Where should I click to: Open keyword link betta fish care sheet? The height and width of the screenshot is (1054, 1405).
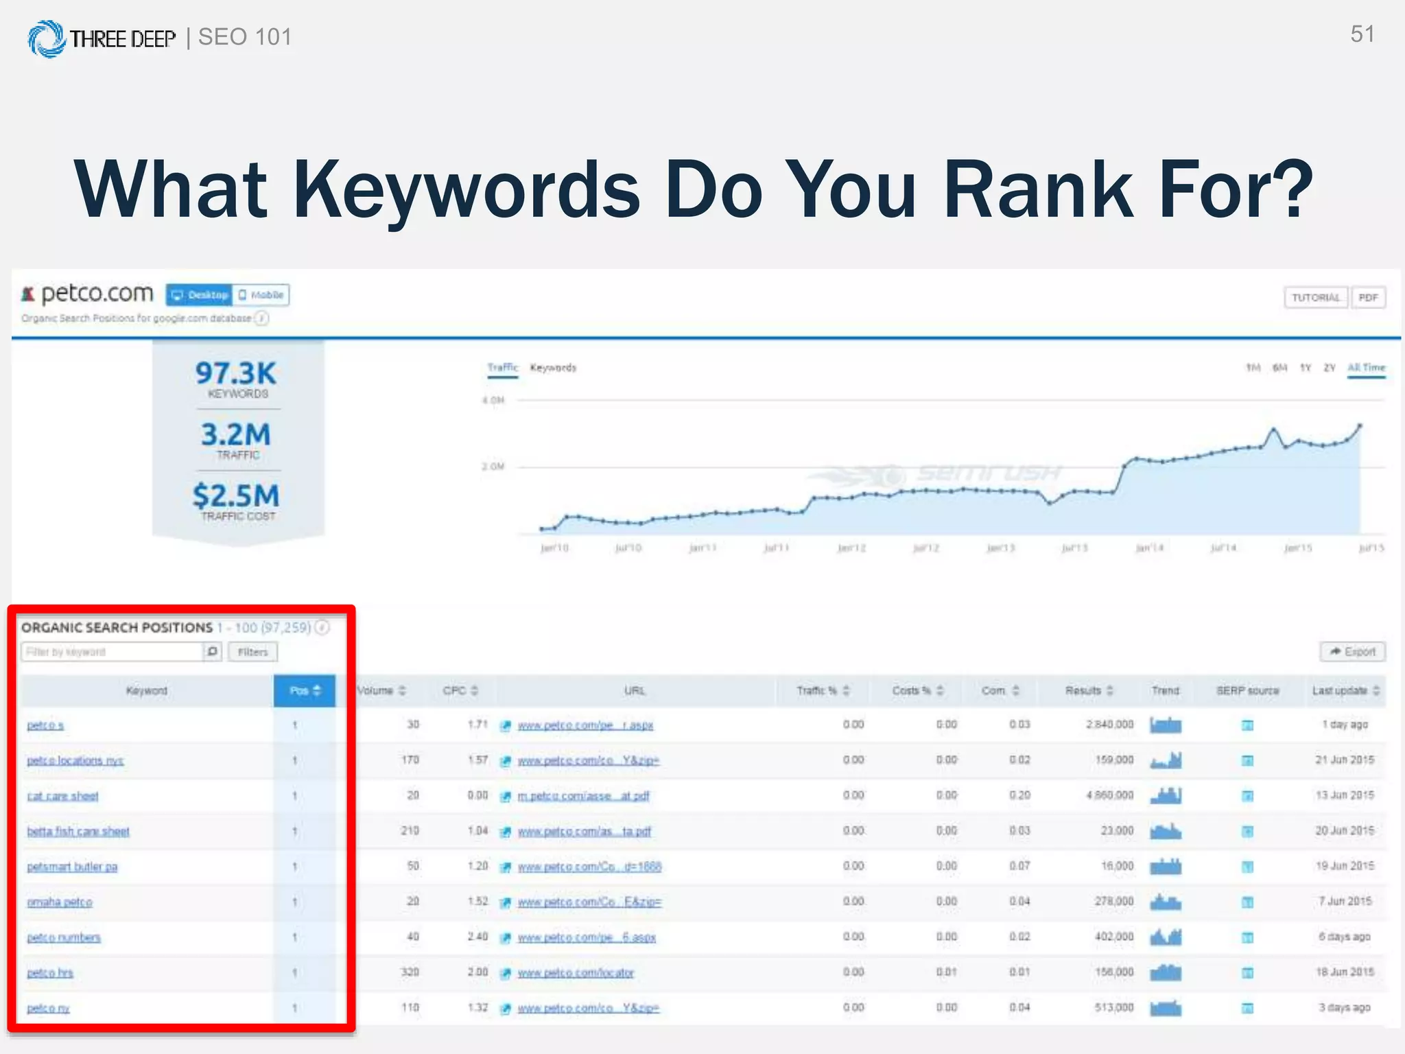click(78, 831)
